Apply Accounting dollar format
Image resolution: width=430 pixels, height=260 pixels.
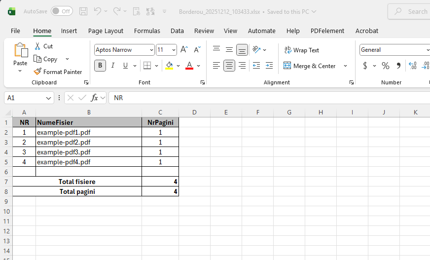(x=365, y=66)
